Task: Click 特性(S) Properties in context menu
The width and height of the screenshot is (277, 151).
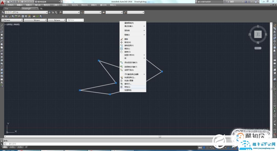Action: pos(127,87)
